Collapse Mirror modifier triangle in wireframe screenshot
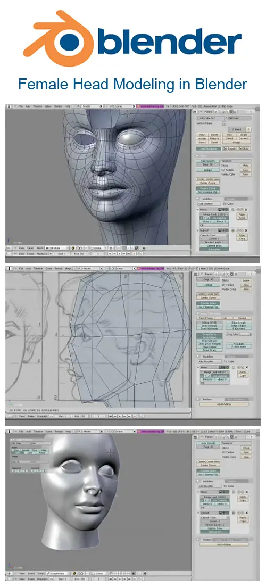This screenshot has height=587, width=266. pos(197,210)
